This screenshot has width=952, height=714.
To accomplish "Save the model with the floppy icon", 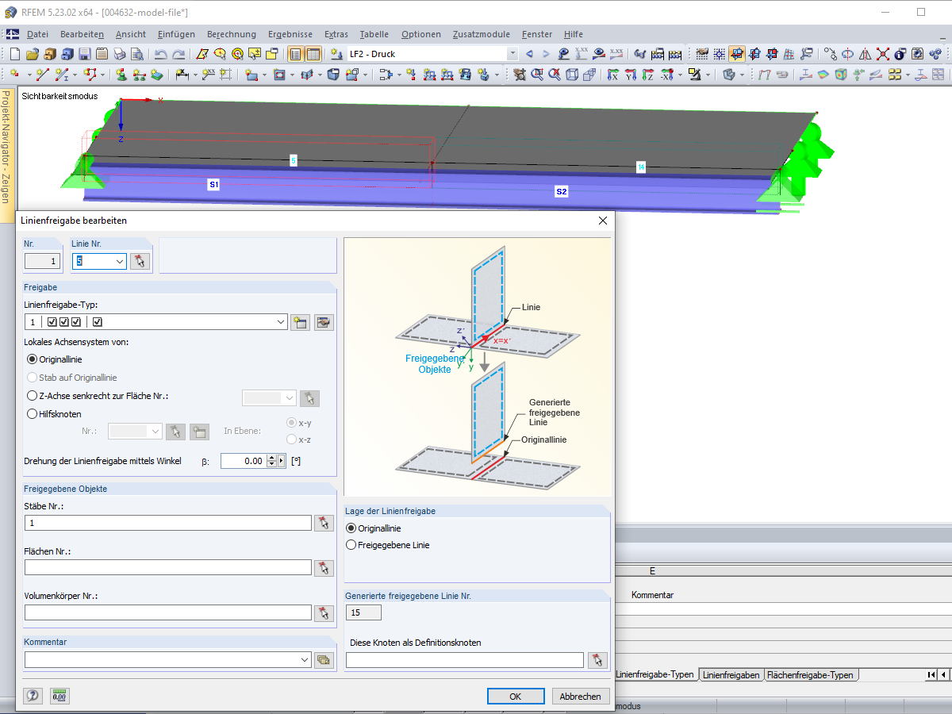I will click(x=85, y=54).
